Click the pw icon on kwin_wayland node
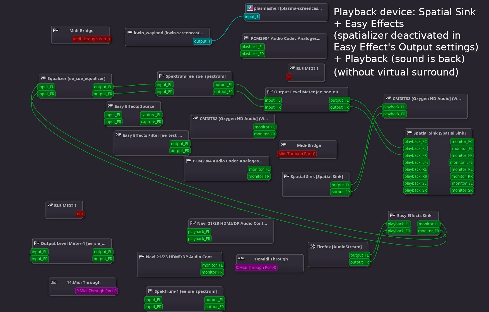The height and width of the screenshot is (312, 489). coord(130,33)
